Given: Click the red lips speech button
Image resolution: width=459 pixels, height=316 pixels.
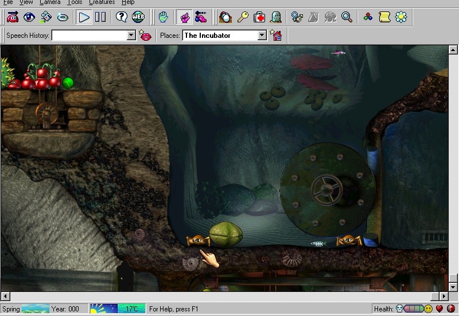Looking at the screenshot, I should tap(146, 36).
